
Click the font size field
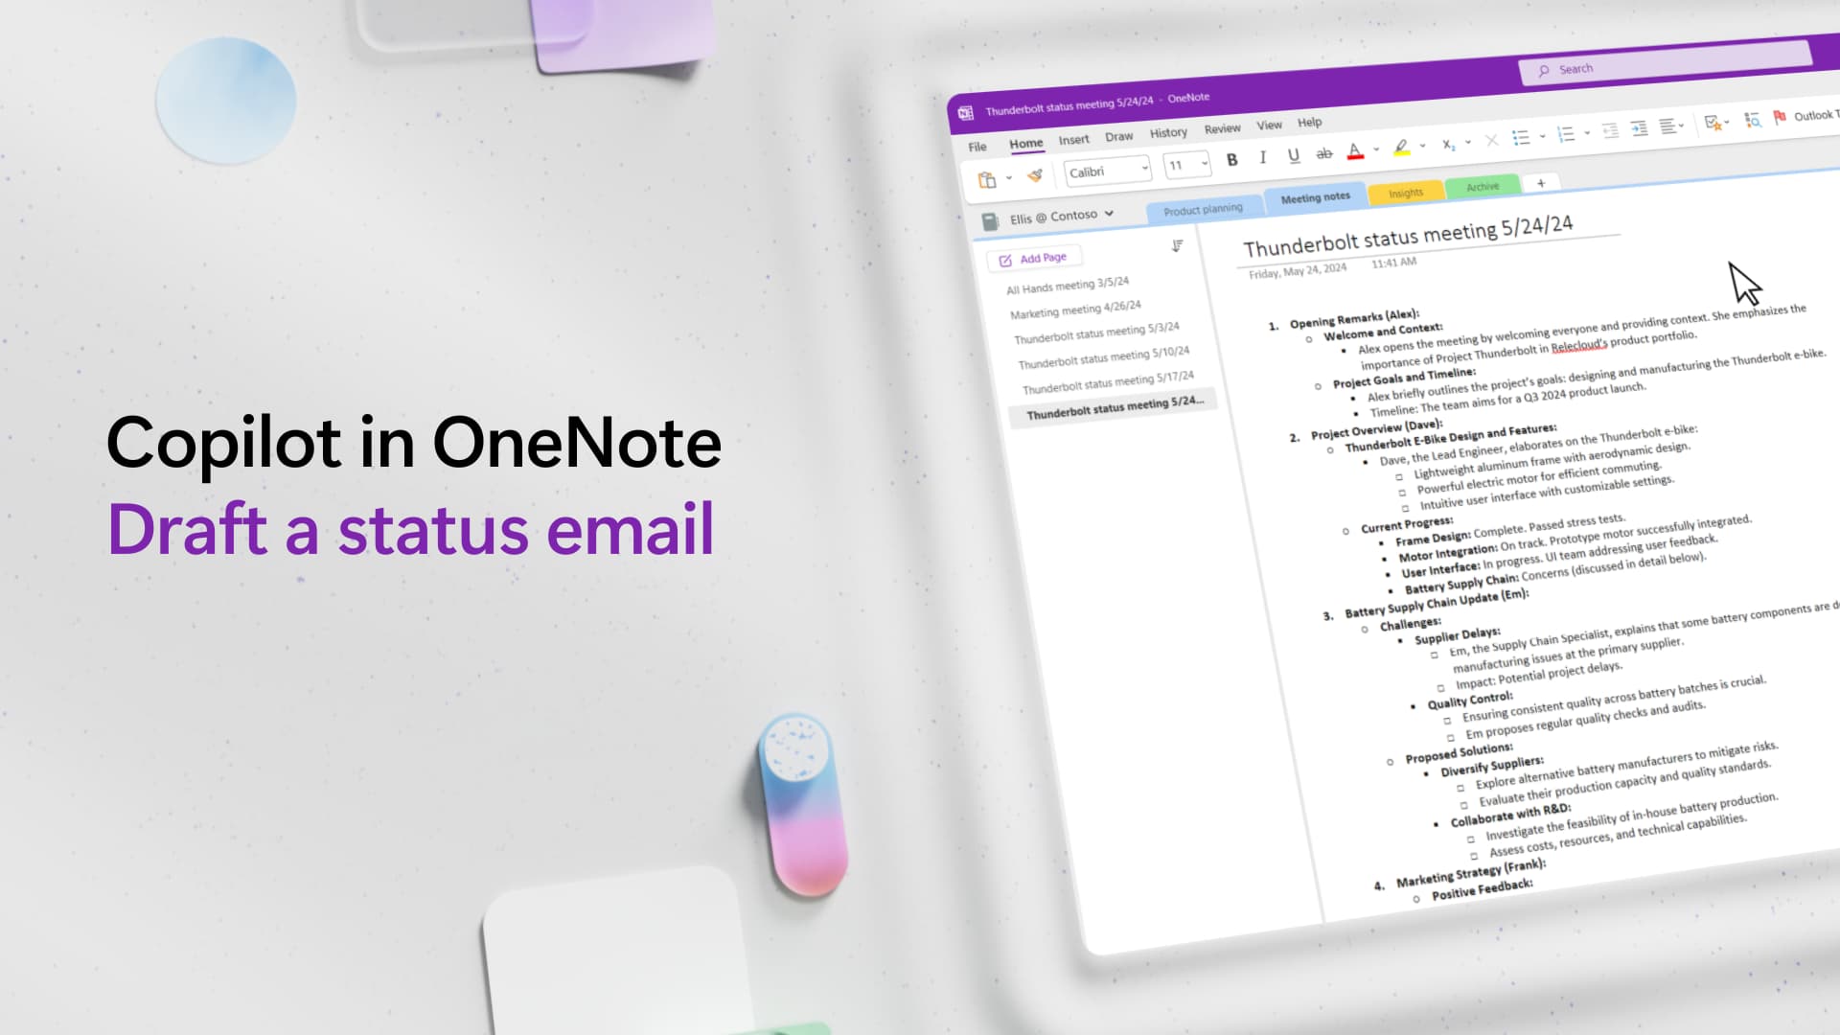click(1178, 166)
